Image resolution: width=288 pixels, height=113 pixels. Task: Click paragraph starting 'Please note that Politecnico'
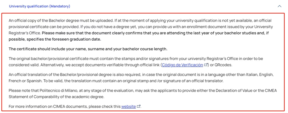(x=107, y=90)
